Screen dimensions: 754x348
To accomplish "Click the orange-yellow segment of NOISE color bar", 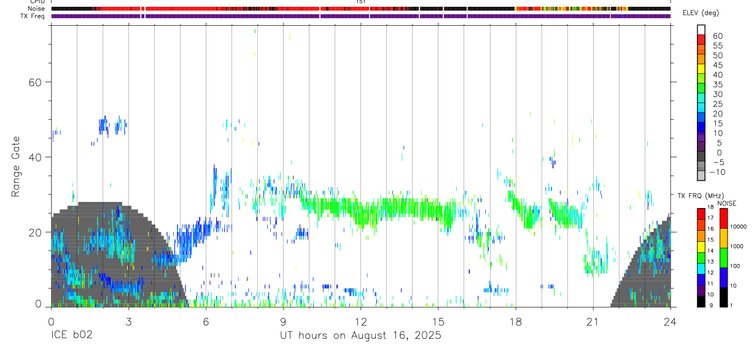I will 723,238.
